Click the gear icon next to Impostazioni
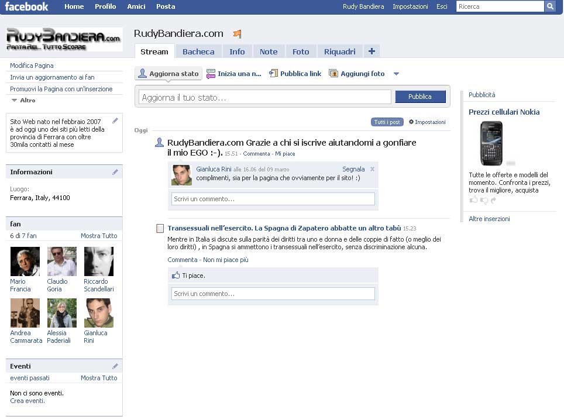 pos(411,122)
